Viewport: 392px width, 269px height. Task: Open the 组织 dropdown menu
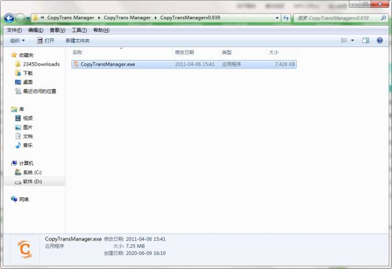pos(17,40)
